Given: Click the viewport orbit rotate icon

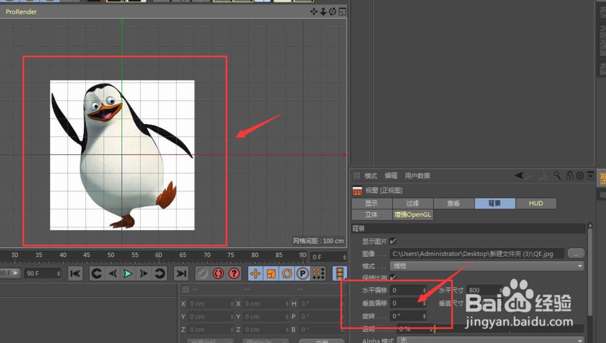Looking at the screenshot, I should [x=332, y=11].
